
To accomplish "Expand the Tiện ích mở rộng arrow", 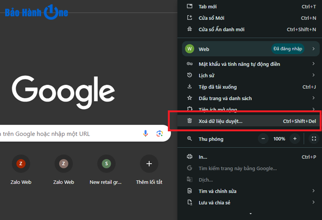I will (313, 109).
